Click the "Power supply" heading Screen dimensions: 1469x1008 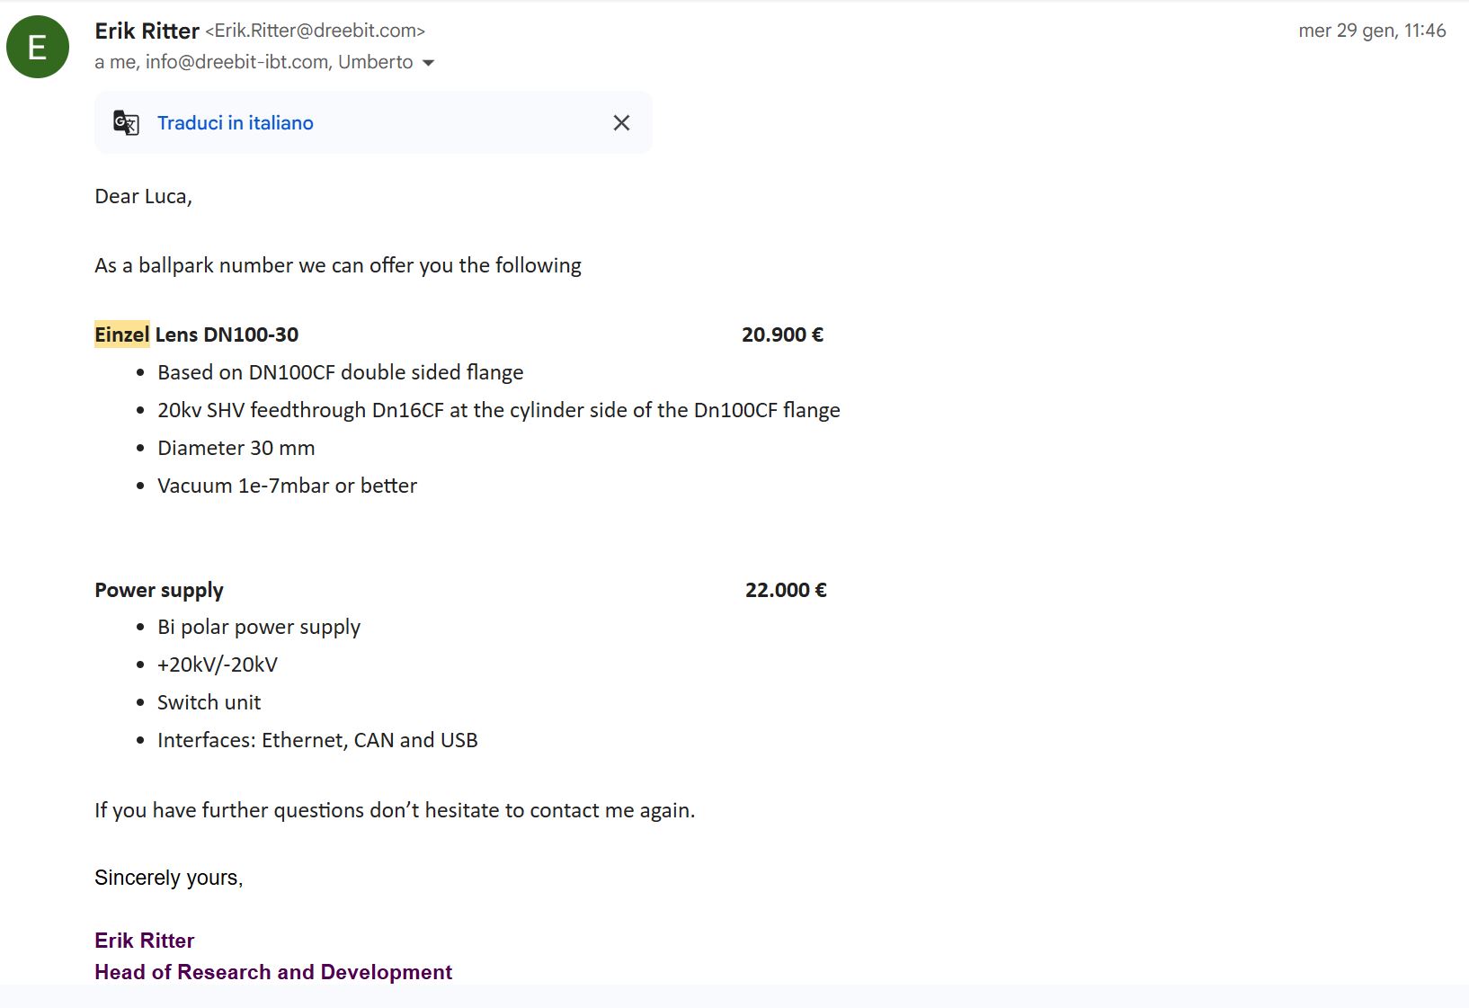pyautogui.click(x=159, y=590)
